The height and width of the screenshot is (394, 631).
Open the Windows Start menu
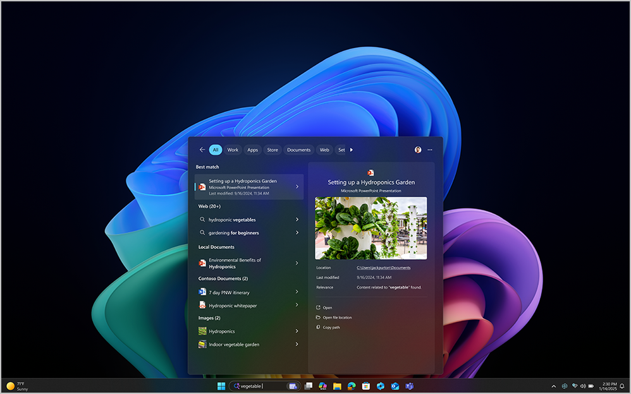(x=221, y=386)
